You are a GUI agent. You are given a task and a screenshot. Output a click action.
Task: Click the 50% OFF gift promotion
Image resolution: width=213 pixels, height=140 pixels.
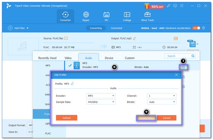155,6
